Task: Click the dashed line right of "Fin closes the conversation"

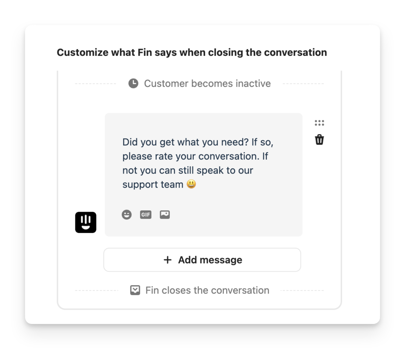Action: click(302, 290)
